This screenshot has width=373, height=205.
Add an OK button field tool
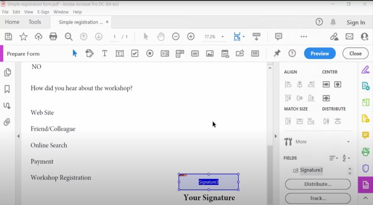point(195,53)
